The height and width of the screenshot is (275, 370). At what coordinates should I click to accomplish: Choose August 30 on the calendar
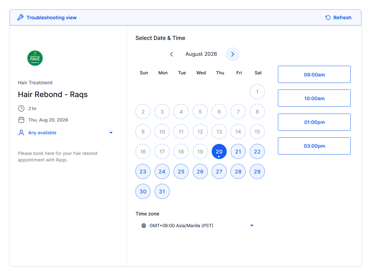143,191
